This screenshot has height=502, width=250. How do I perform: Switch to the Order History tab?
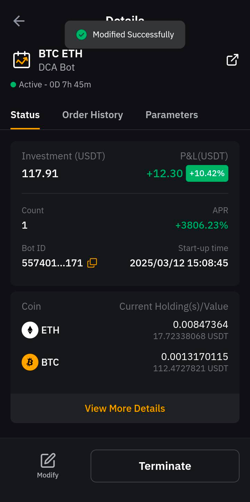93,115
